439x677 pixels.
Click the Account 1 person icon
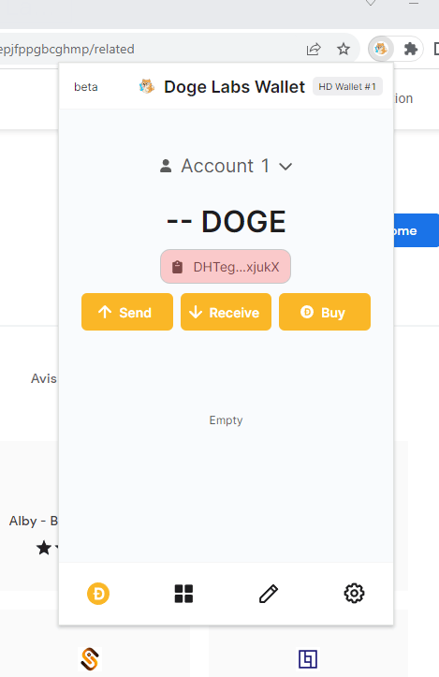tap(166, 167)
